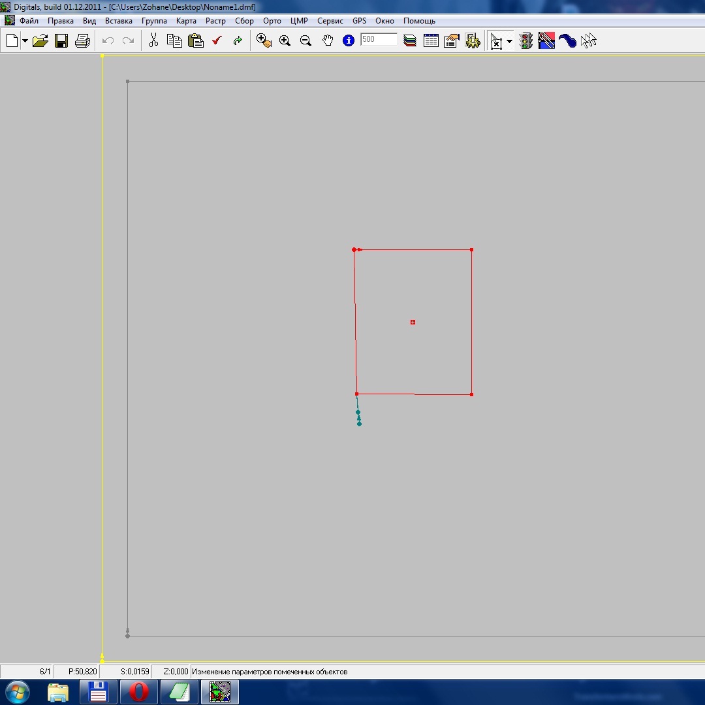
Task: Open file explorer from the taskbar
Action: point(58,692)
